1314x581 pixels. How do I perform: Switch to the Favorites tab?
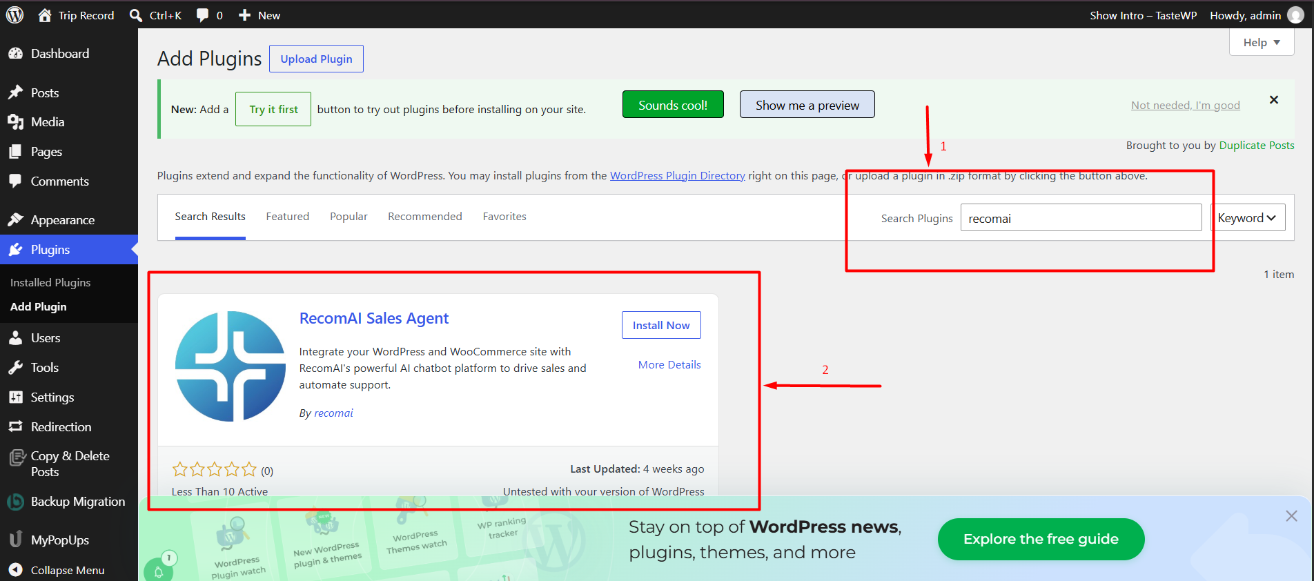pyautogui.click(x=504, y=217)
